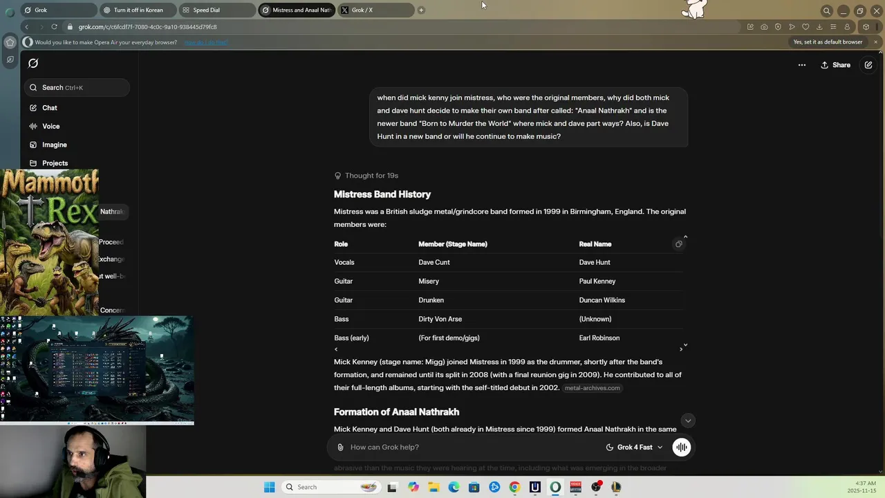This screenshot has height=498, width=885.
Task: Open Opera easy setup sliders icon
Action: pyautogui.click(x=833, y=27)
